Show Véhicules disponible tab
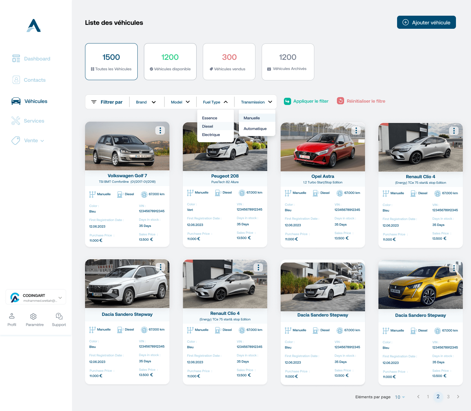Viewport: 471px width, 411px height. (x=170, y=61)
